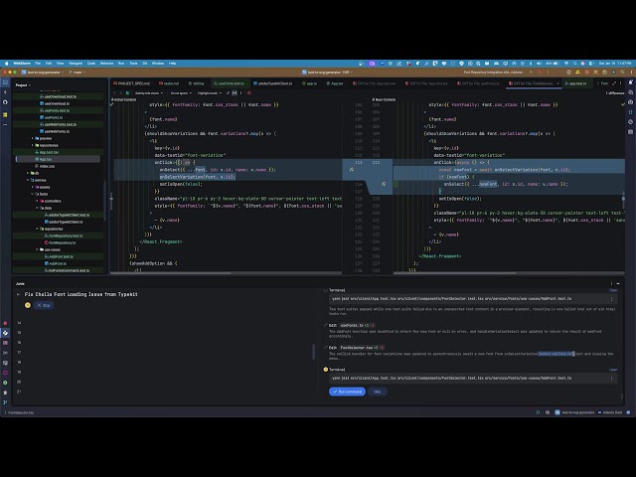Click the red icon at the diff toolbar end
Image resolution: width=636 pixels, height=477 pixels.
click(248, 92)
